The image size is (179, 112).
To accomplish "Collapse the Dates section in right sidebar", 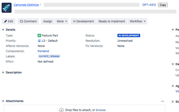I will tap(173, 64).
